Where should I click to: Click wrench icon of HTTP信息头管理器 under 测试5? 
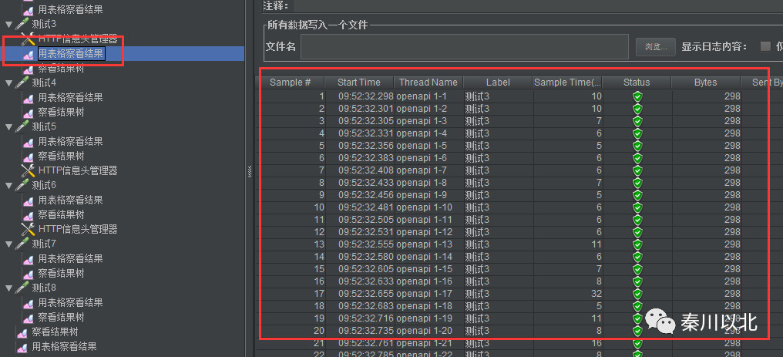point(28,170)
